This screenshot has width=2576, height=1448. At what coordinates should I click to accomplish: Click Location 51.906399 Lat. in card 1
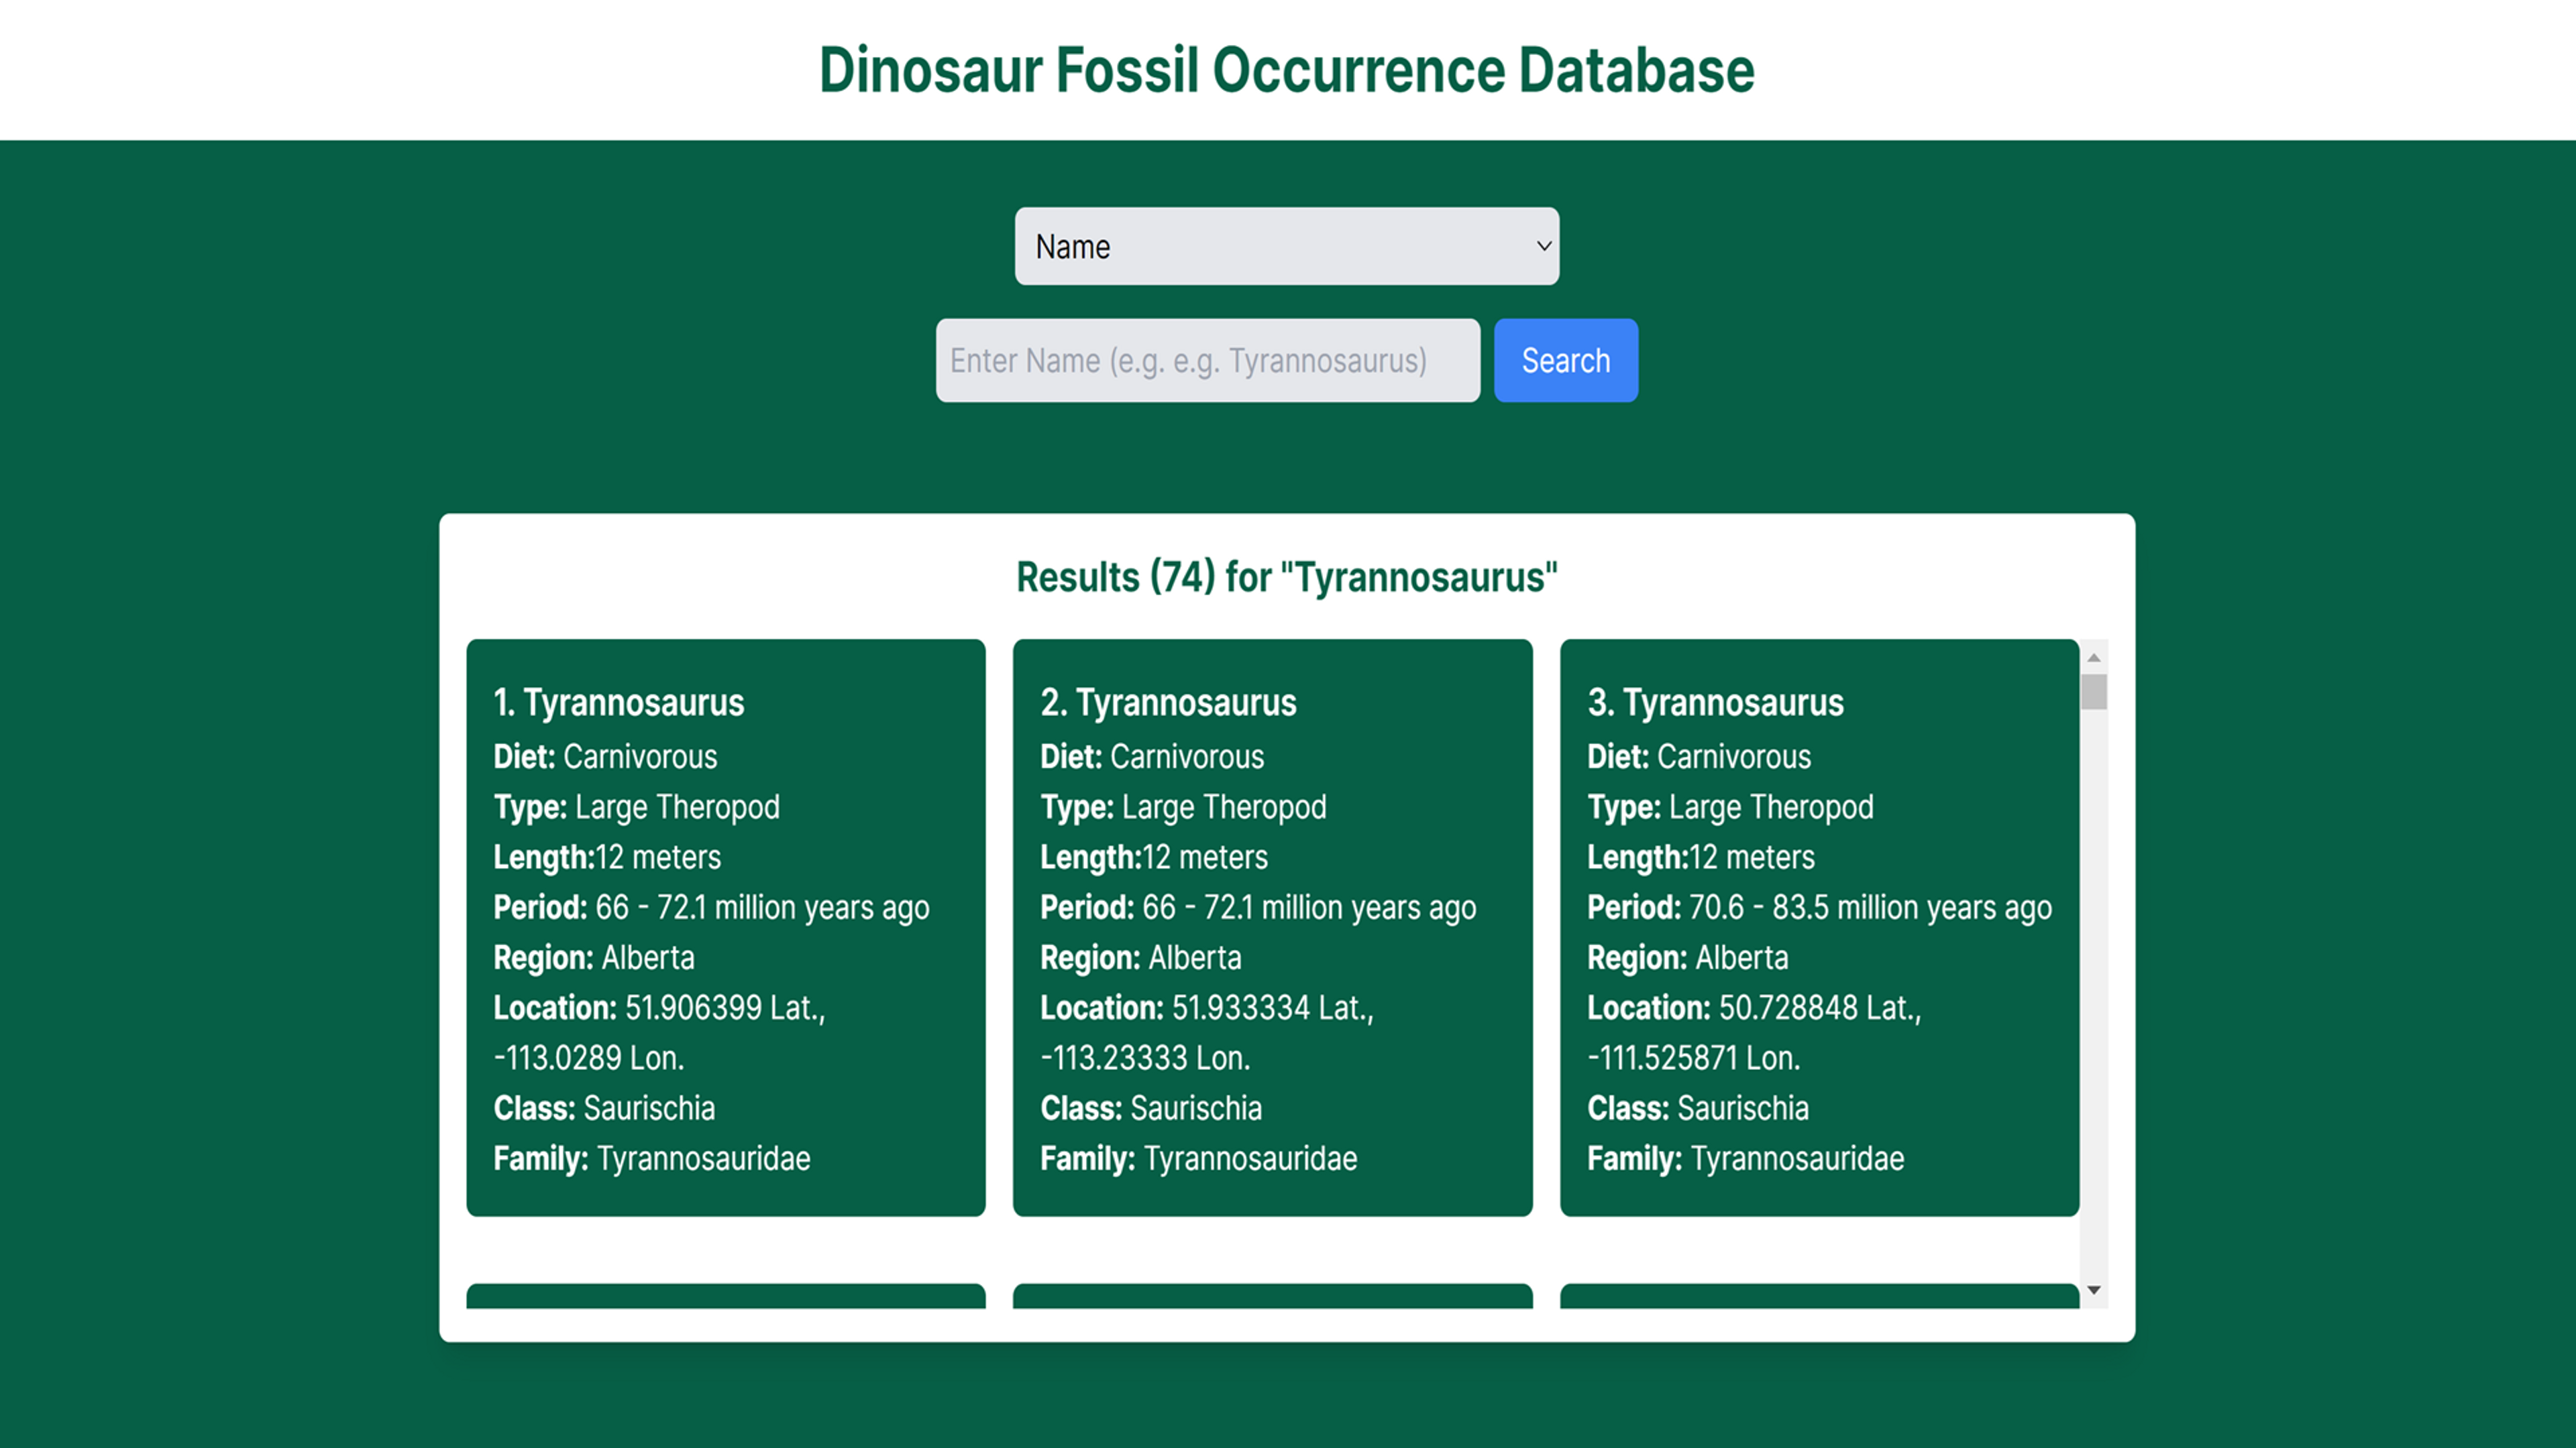(659, 1008)
